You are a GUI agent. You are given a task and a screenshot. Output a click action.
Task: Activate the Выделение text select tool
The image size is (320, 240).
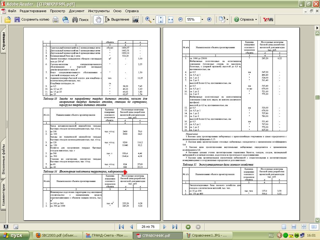click(117, 20)
